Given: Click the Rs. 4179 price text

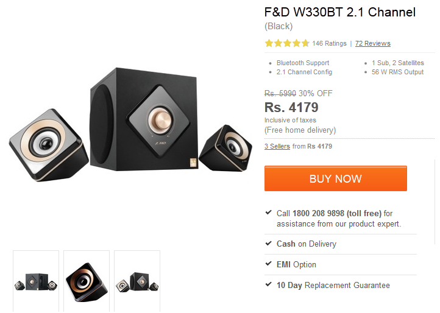Looking at the screenshot, I should [x=291, y=107].
